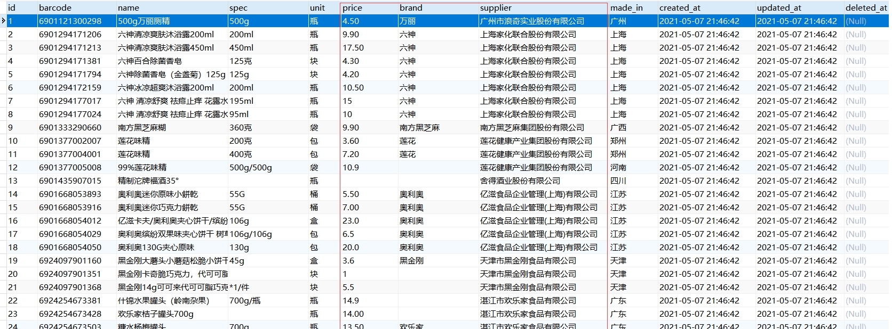The image size is (892, 329).
Task: Click spec cell 125克
Action: pos(268,61)
